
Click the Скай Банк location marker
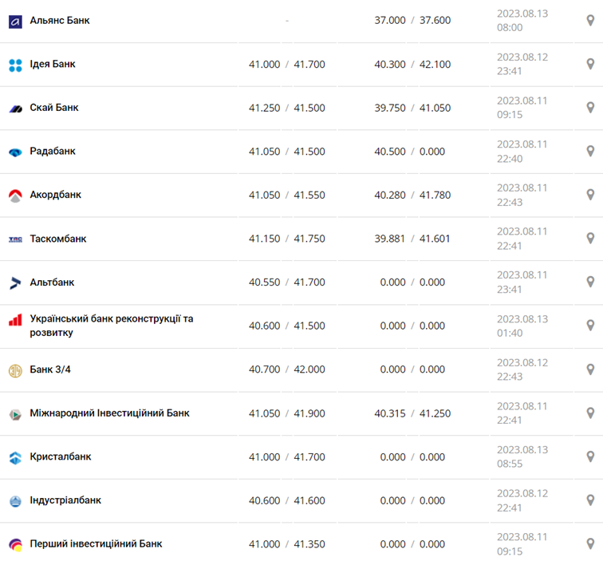point(590,108)
